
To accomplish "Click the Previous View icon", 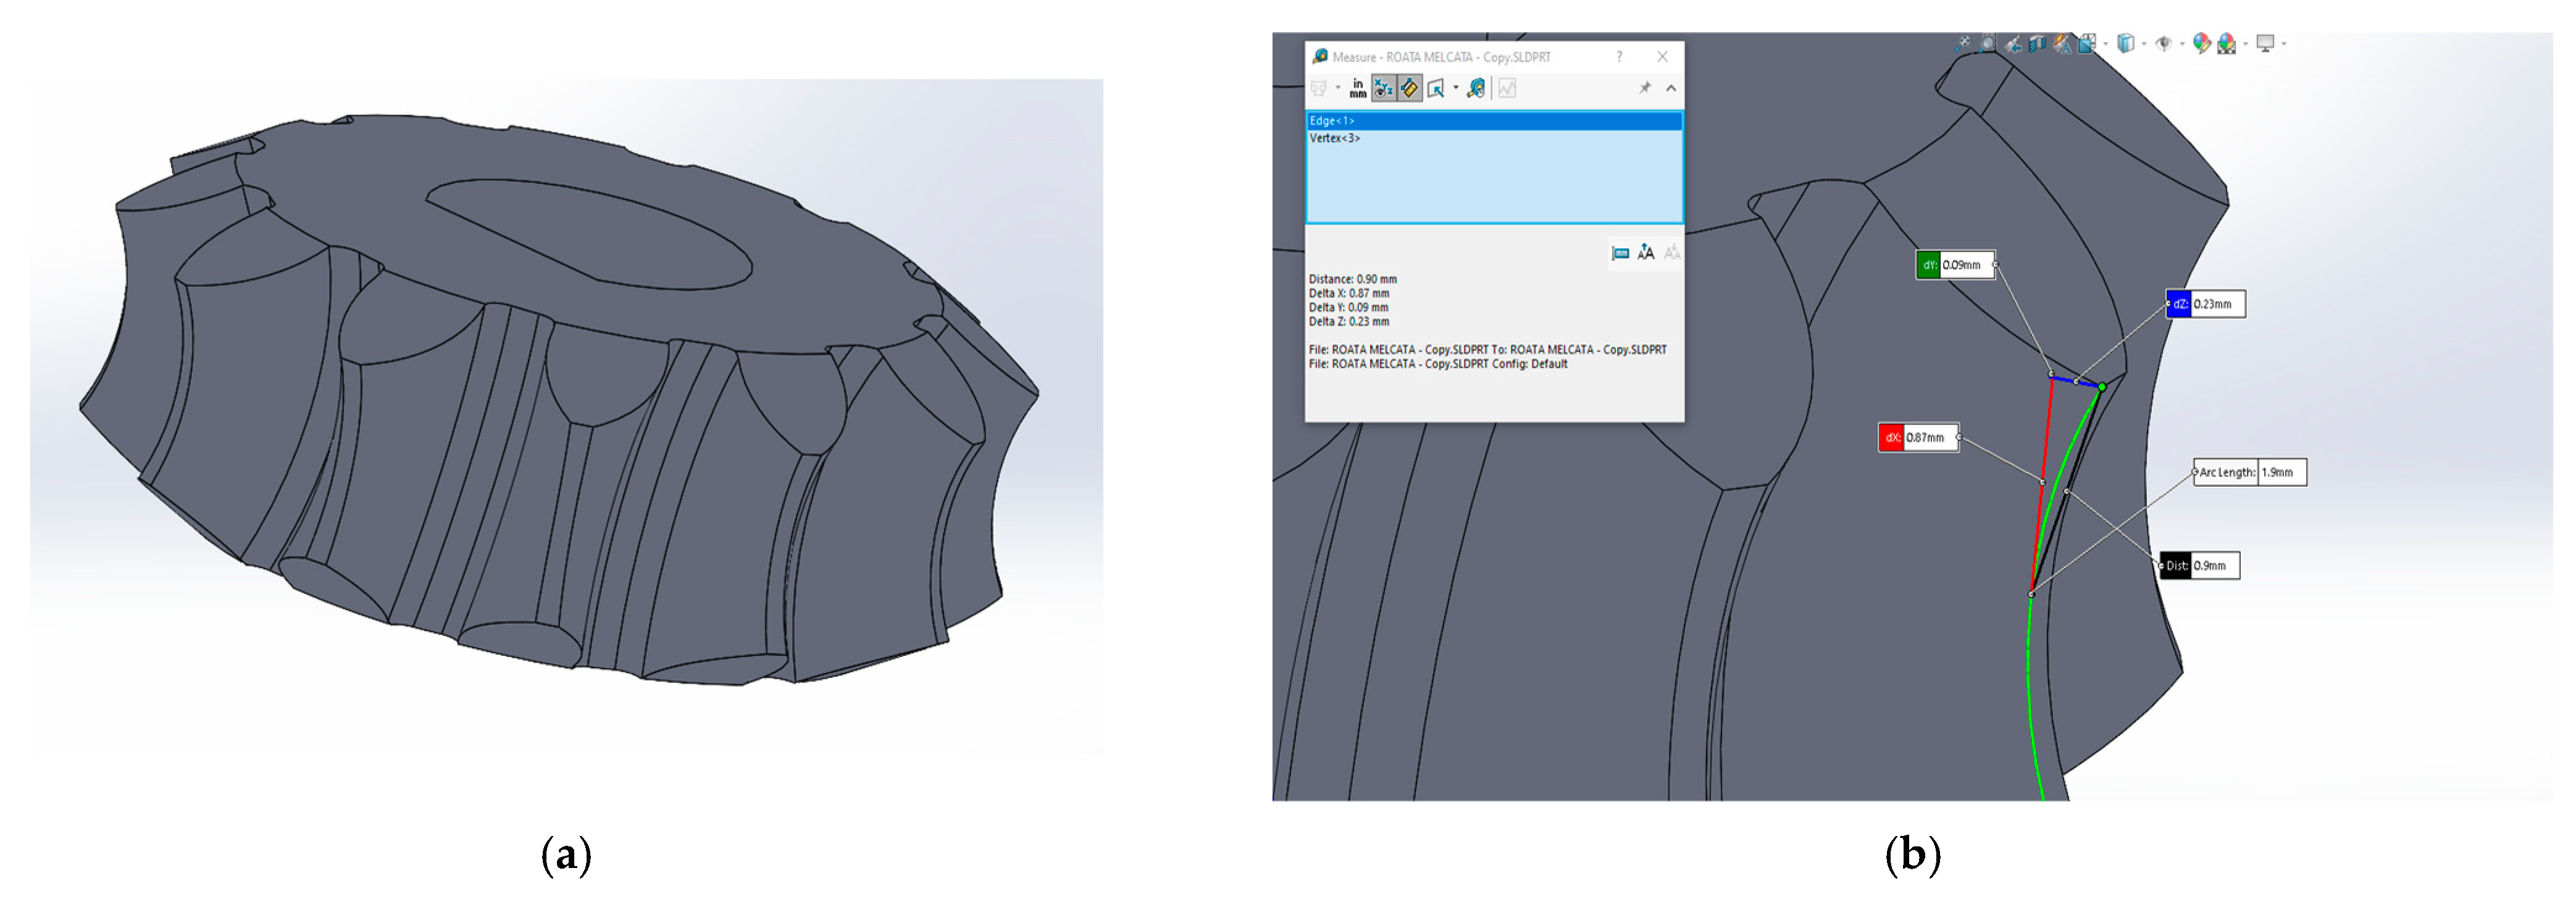I will pos(2013,45).
